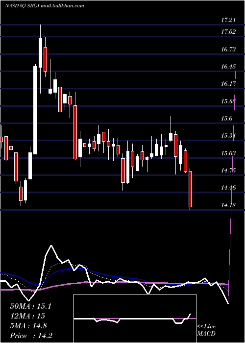245x343 pixels.
Task: Click the Price : 14.2 value
Action: coord(31,336)
